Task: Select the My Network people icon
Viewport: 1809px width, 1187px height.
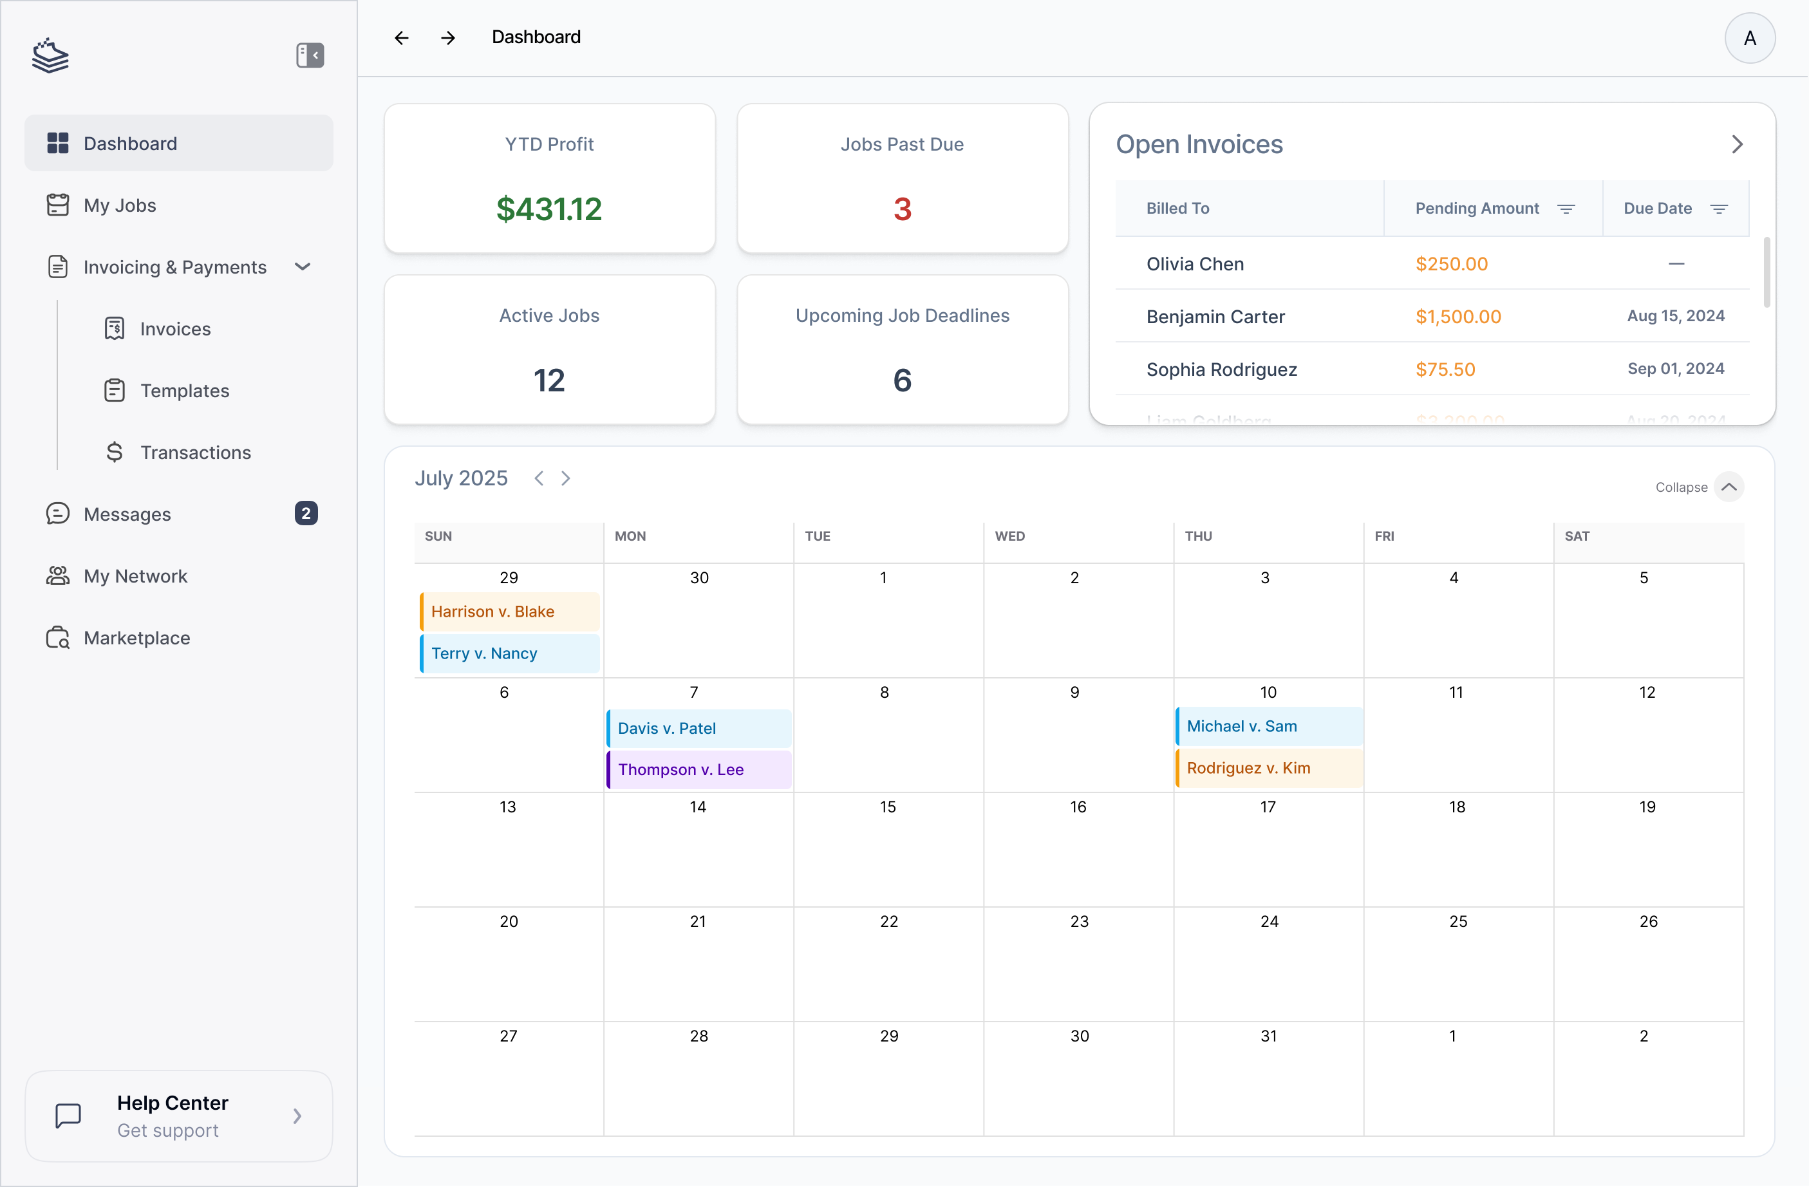Action: [58, 575]
